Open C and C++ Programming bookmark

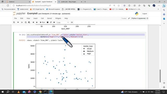tap(101, 9)
